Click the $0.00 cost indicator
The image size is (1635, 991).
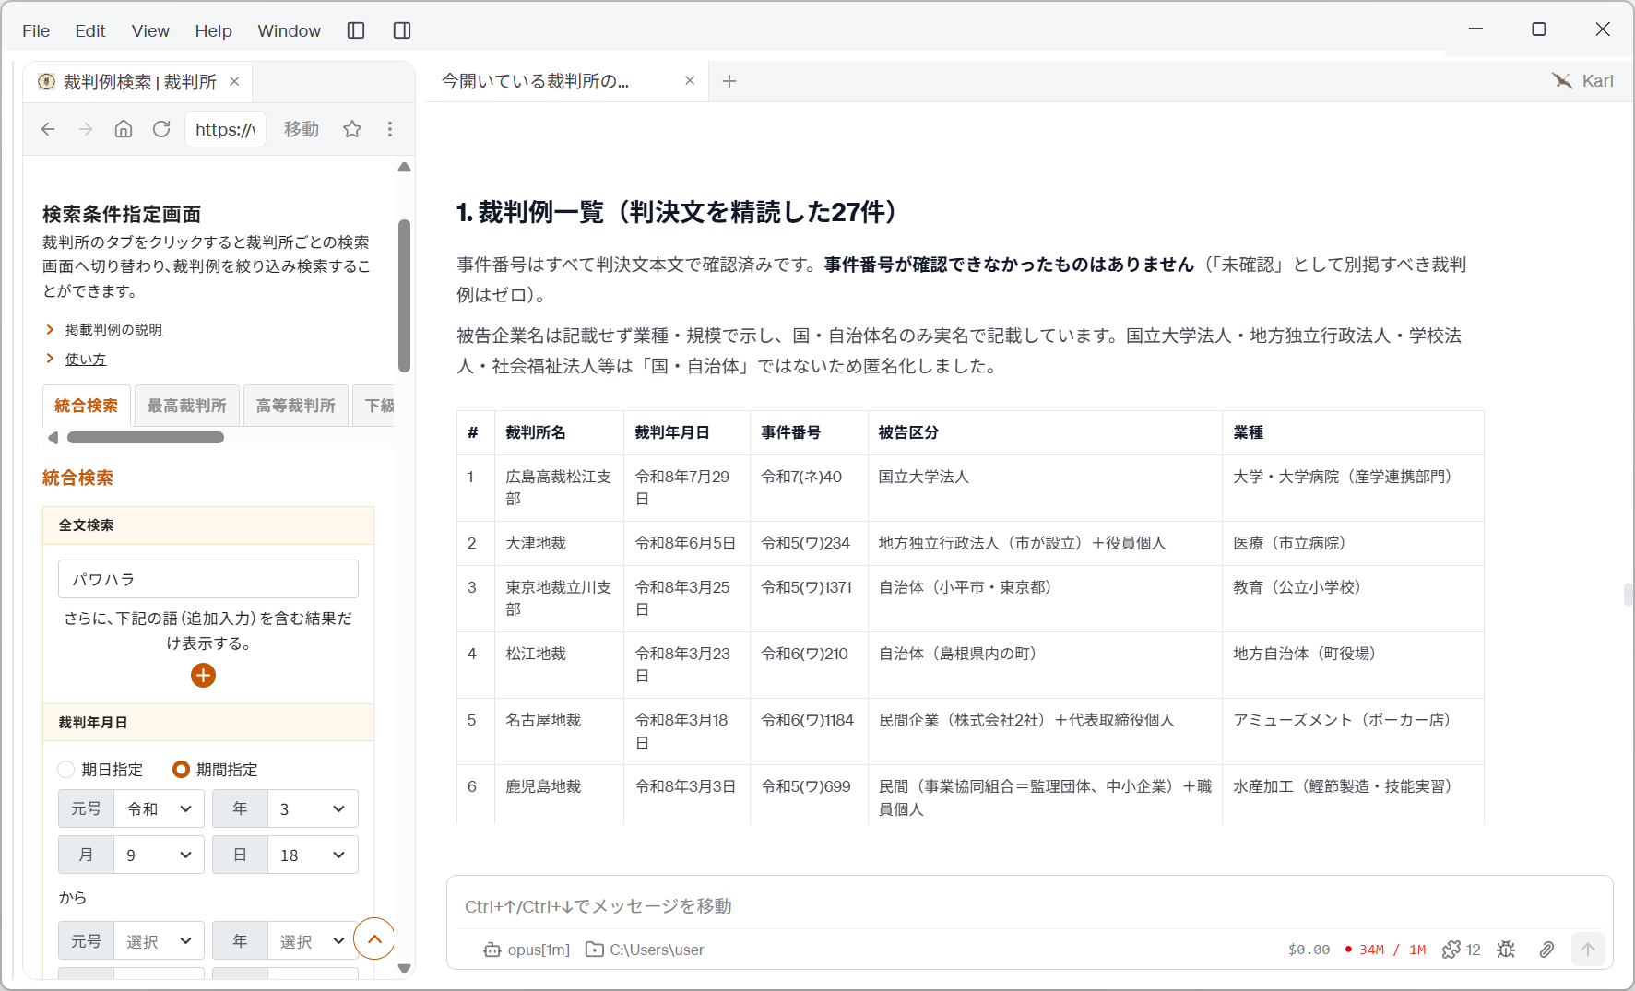pyautogui.click(x=1309, y=950)
